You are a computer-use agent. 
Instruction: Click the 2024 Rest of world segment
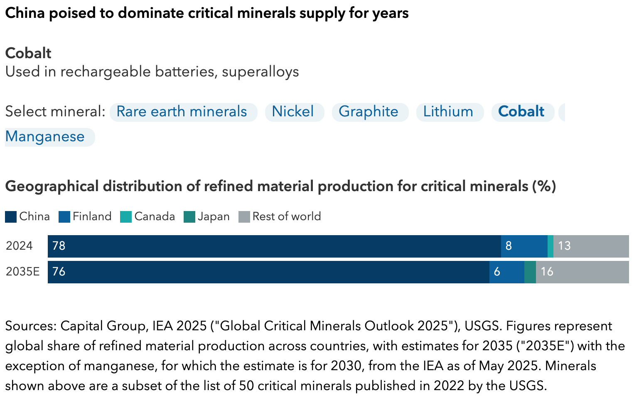click(x=591, y=246)
